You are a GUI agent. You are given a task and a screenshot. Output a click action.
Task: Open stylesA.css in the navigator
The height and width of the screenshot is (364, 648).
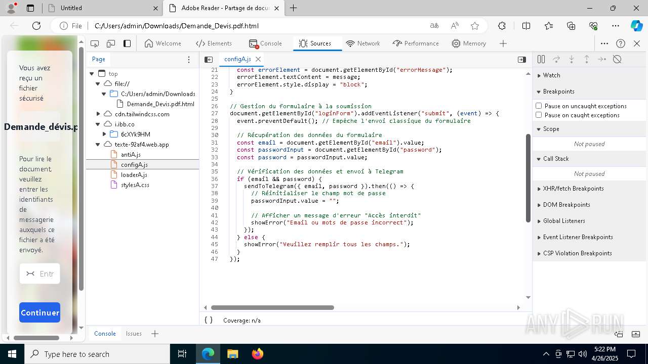click(135, 185)
